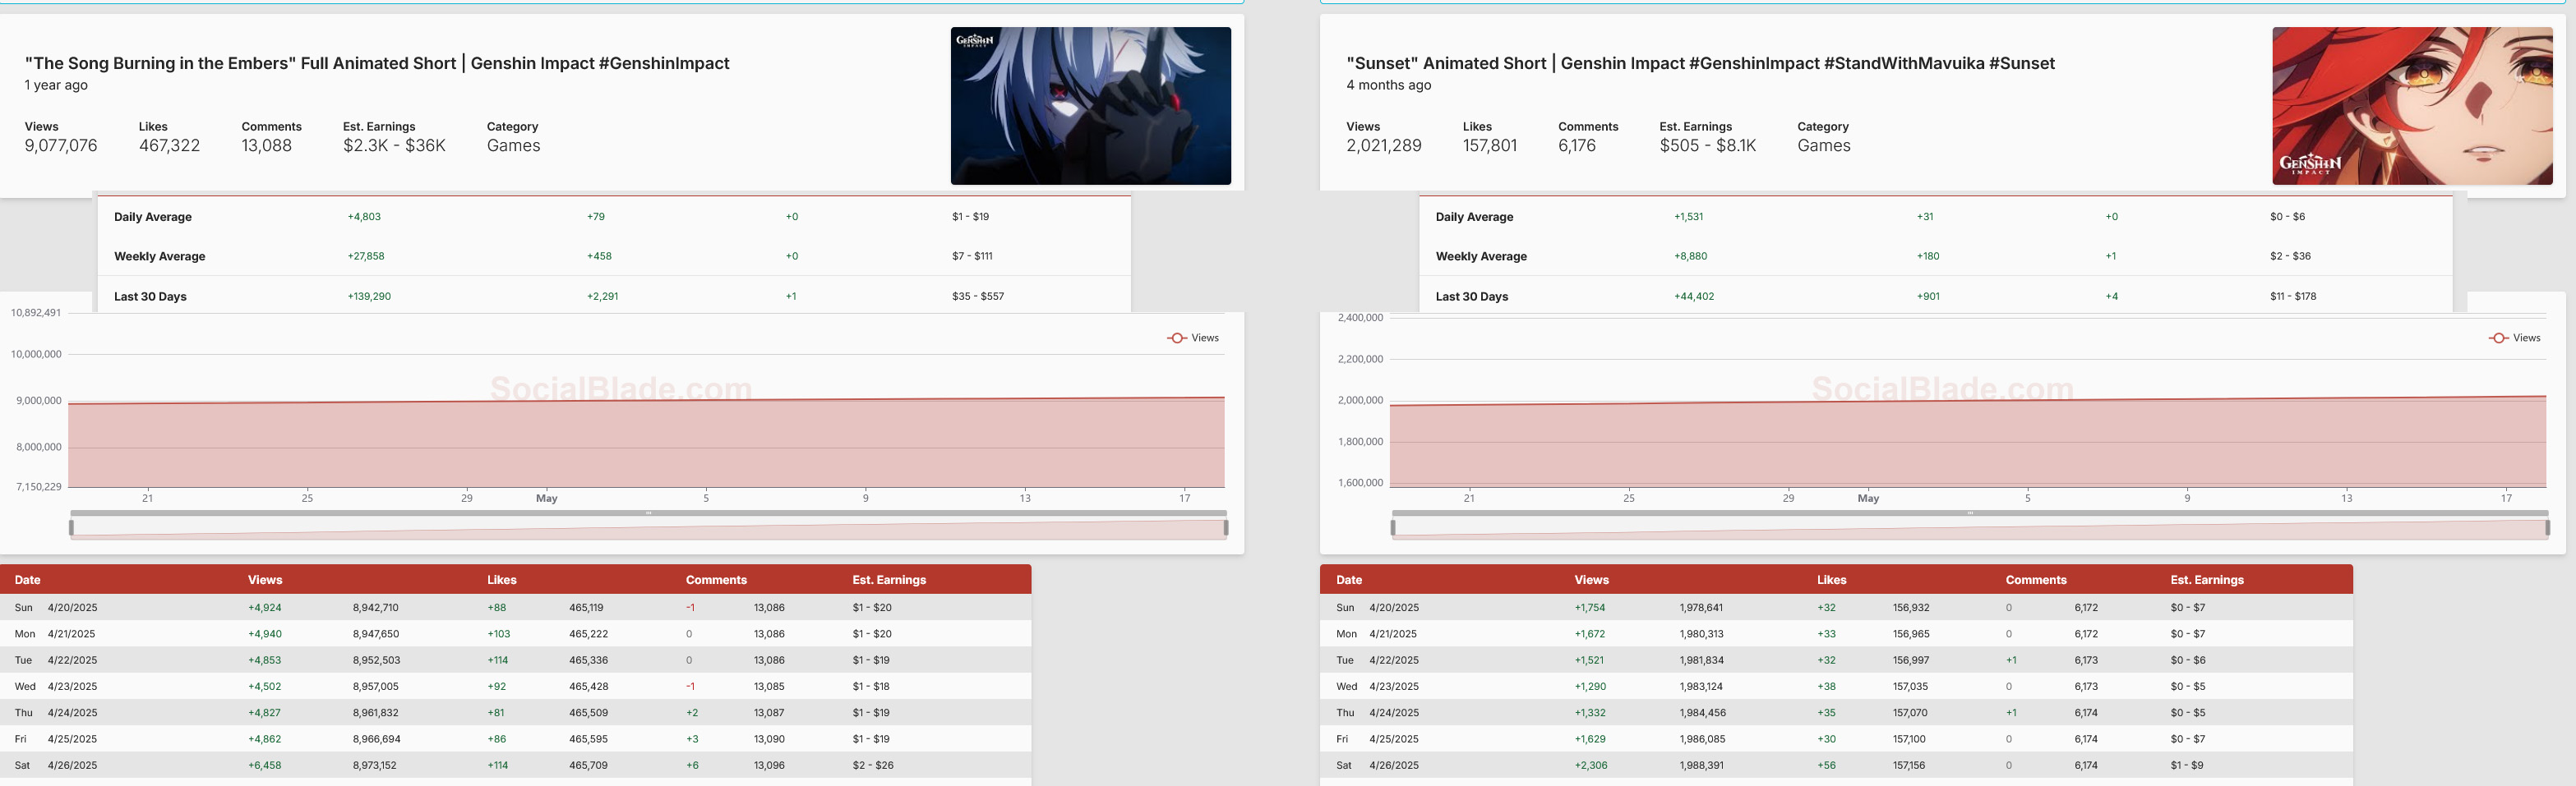The height and width of the screenshot is (786, 2576).
Task: Click last 30 days earnings $35 - $557
Action: click(x=978, y=296)
